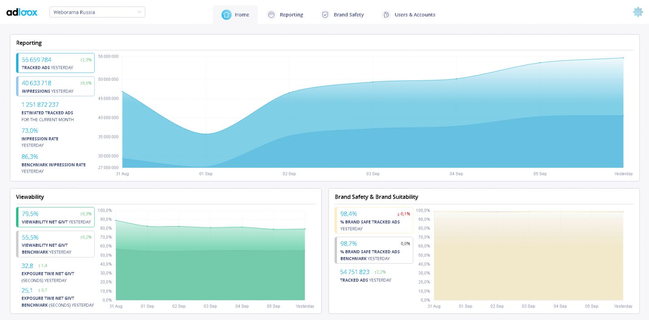Click the Home tab house icon

click(x=226, y=15)
